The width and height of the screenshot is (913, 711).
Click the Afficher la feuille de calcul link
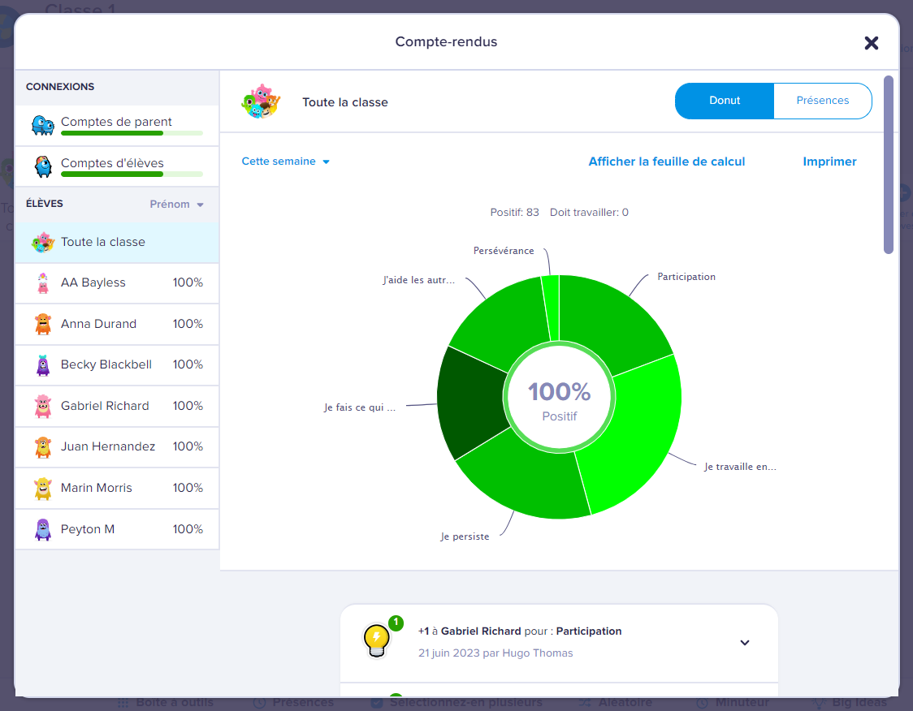[x=667, y=162]
